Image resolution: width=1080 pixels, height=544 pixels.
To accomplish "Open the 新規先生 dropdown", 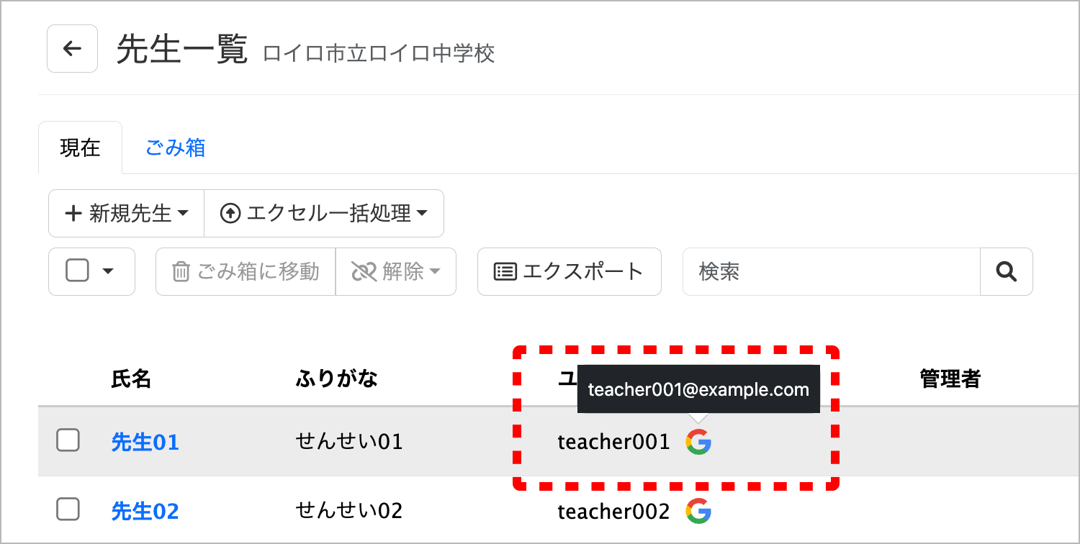I will (x=126, y=213).
